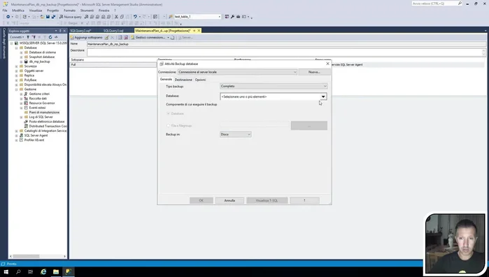Click the Internet Explorer taskbar icon
Screen dimensions: 489x277
pyautogui.click(x=43, y=271)
